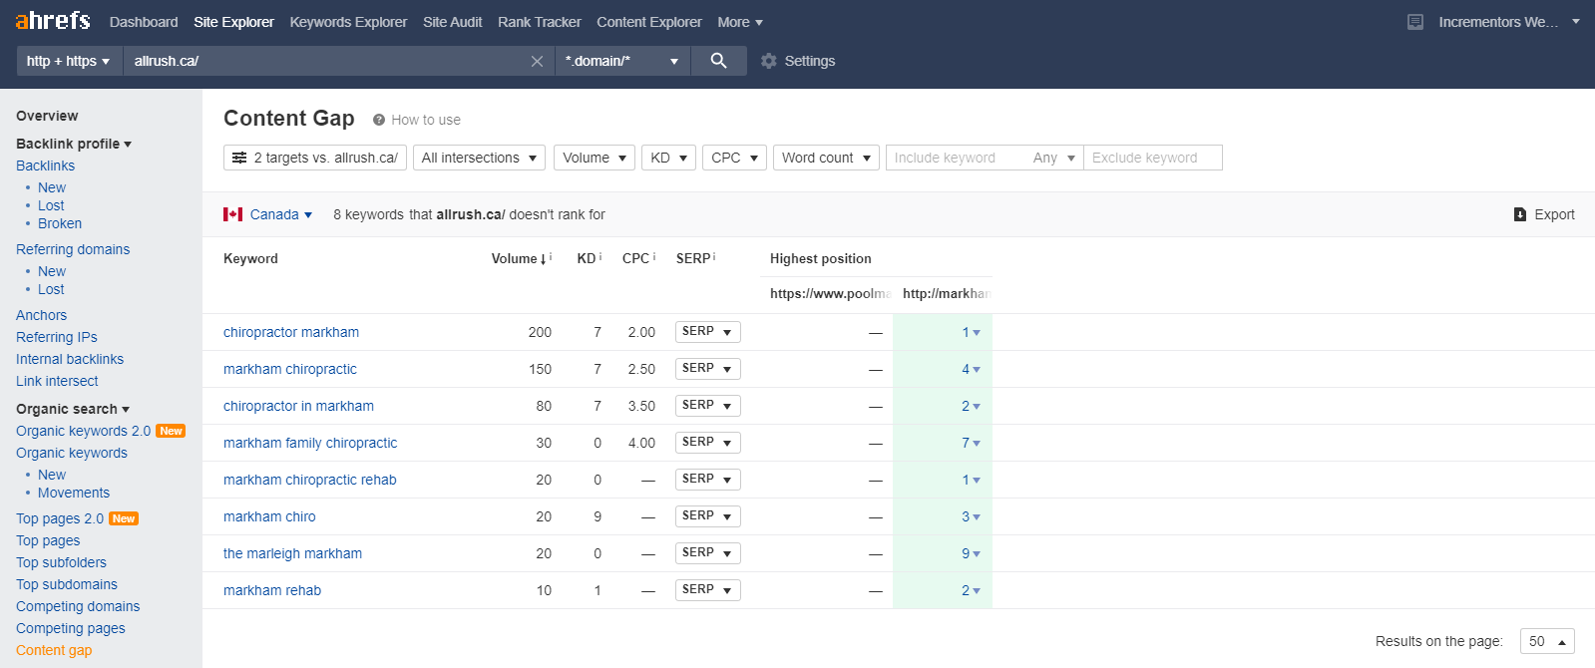Go to Overview in sidebar
This screenshot has width=1595, height=668.
tap(47, 116)
